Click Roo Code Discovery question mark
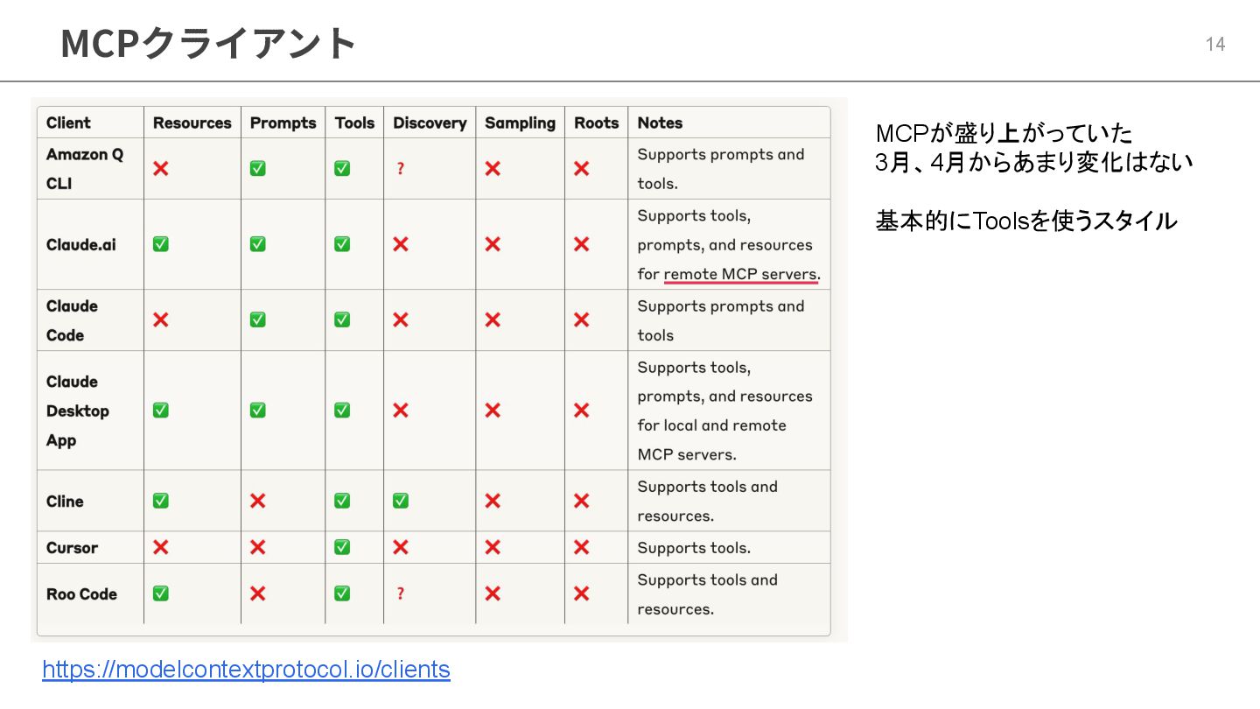1260x709 pixels. point(400,593)
